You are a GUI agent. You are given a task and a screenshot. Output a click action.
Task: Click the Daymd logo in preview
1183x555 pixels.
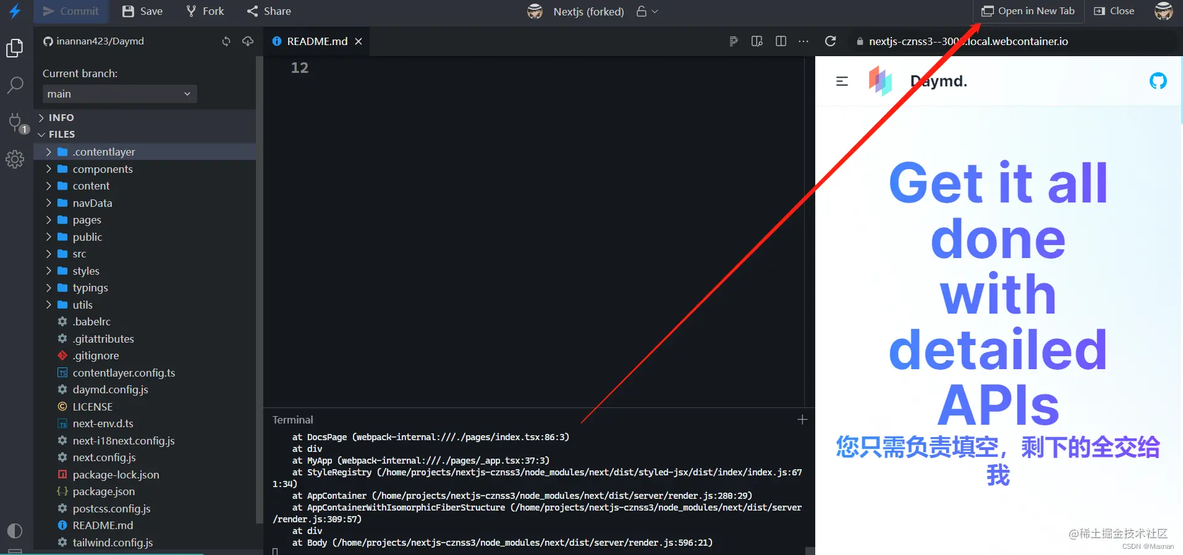[x=880, y=81]
